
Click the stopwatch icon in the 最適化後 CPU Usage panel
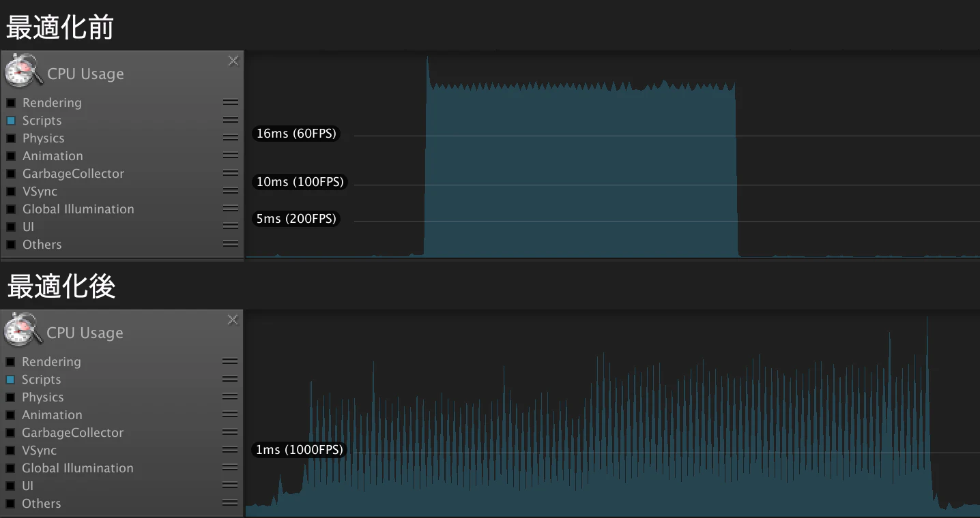23,331
